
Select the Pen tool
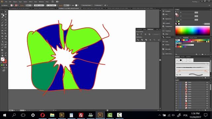click(x=2, y=17)
